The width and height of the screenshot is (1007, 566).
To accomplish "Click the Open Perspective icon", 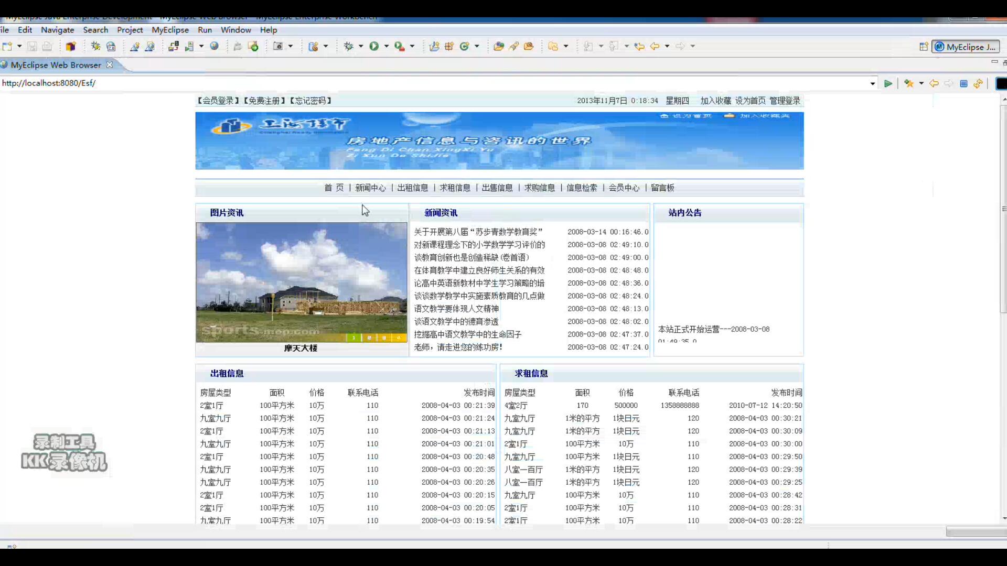I will (x=924, y=47).
